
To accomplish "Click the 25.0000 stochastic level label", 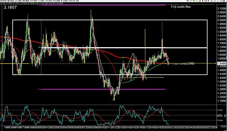I will [219, 110].
